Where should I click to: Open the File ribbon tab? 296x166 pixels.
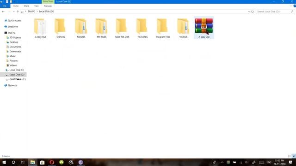point(5,6)
